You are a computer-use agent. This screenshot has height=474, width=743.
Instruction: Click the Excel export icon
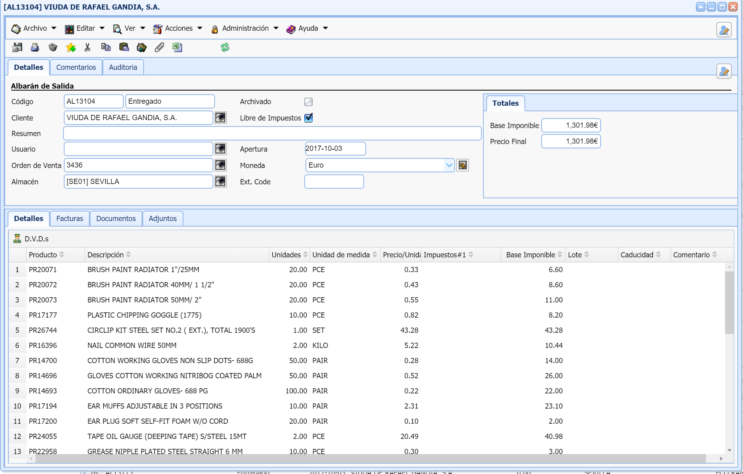(x=177, y=47)
